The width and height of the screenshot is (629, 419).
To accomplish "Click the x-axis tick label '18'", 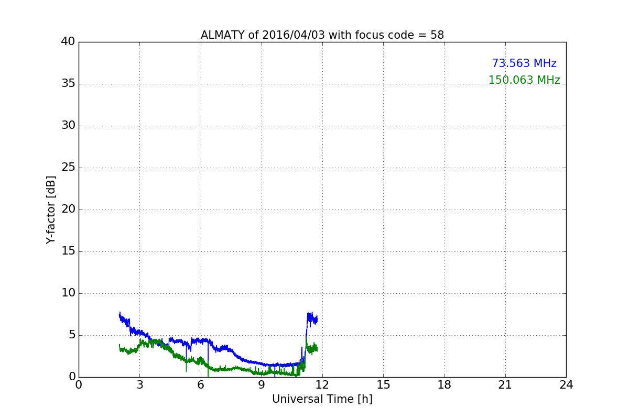I will (444, 385).
